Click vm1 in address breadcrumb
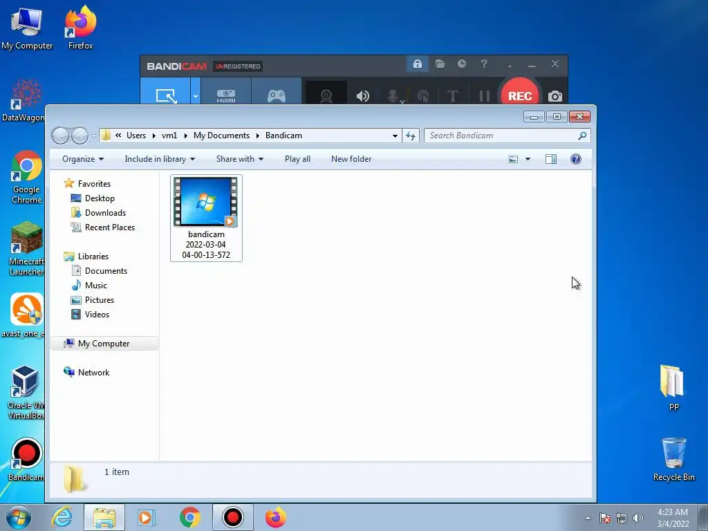This screenshot has width=708, height=531. 169,136
